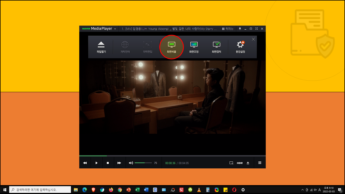
Task: Click the Windows taskbar search box
Action: pos(40,190)
